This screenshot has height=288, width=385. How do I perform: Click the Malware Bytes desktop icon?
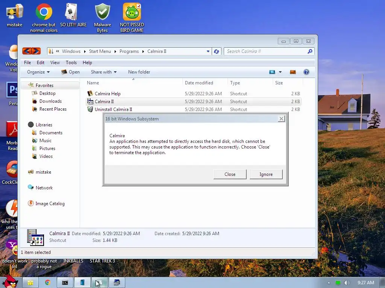click(102, 18)
